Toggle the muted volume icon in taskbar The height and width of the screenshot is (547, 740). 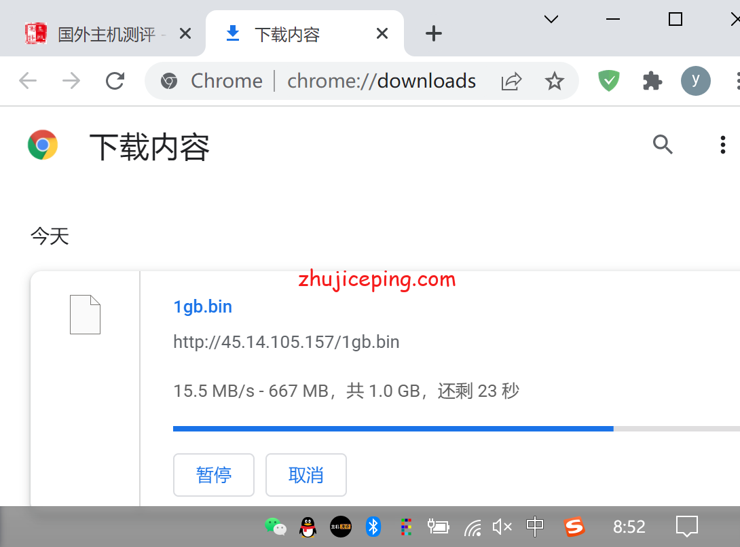[502, 527]
